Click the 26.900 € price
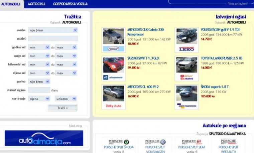Viewport: 254px width, 153px height. pyautogui.click(x=133, y=96)
